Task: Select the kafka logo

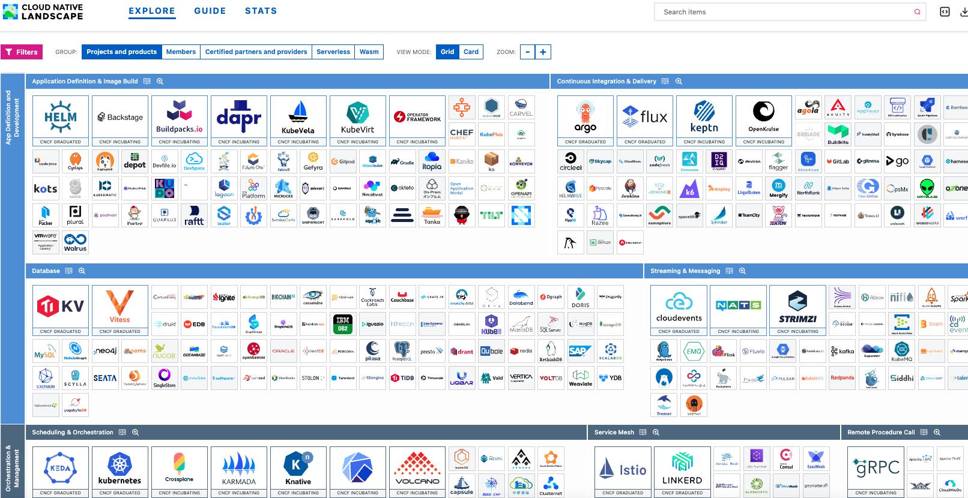Action: 842,351
